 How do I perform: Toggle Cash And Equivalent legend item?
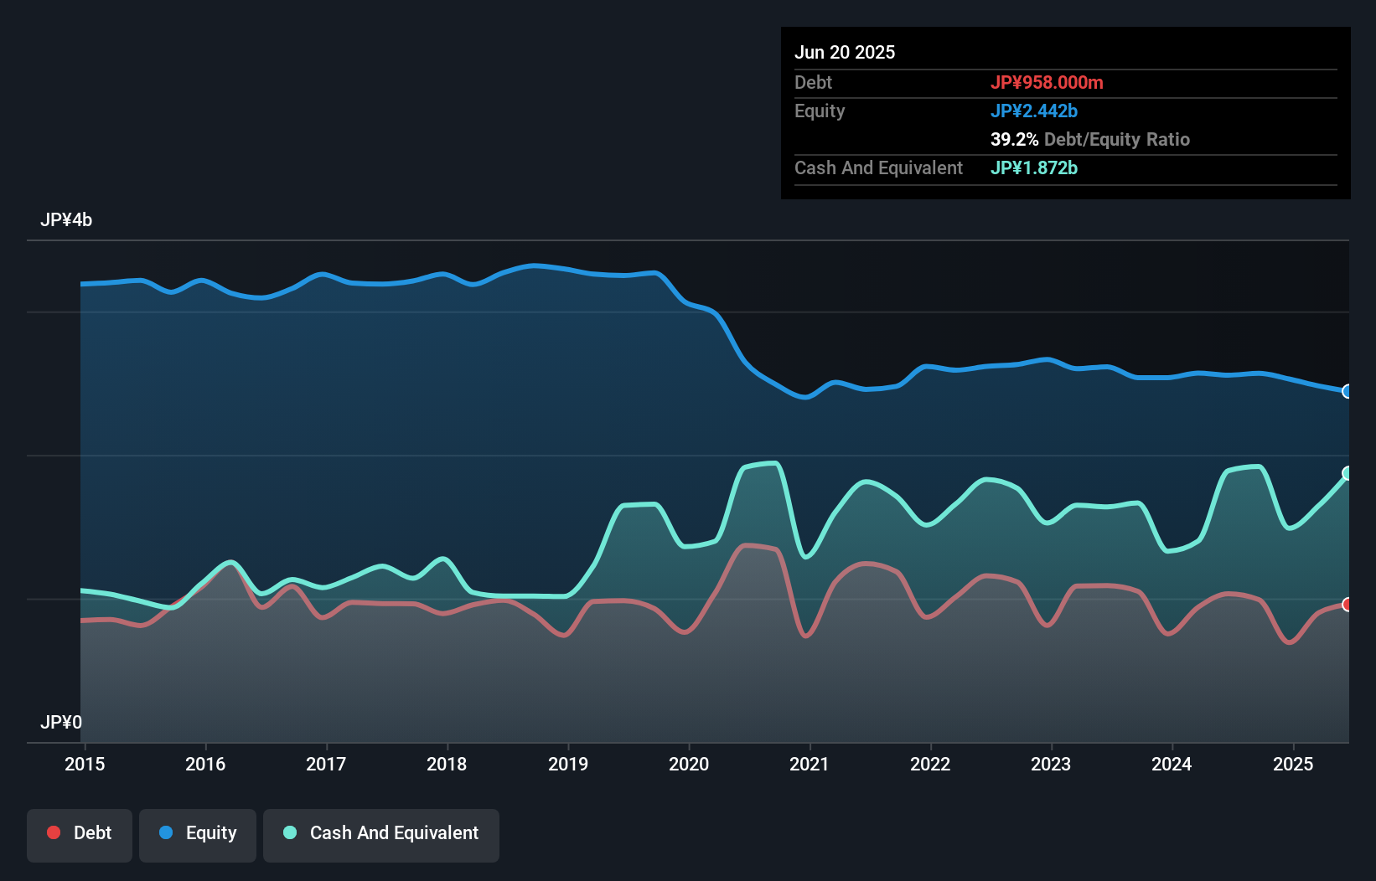tap(381, 833)
